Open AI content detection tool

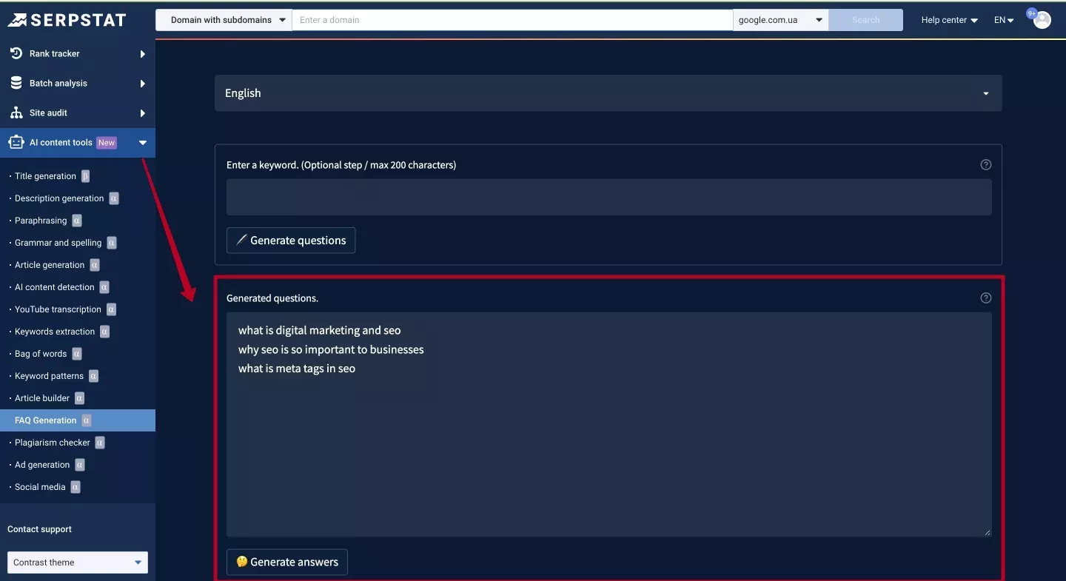[55, 287]
